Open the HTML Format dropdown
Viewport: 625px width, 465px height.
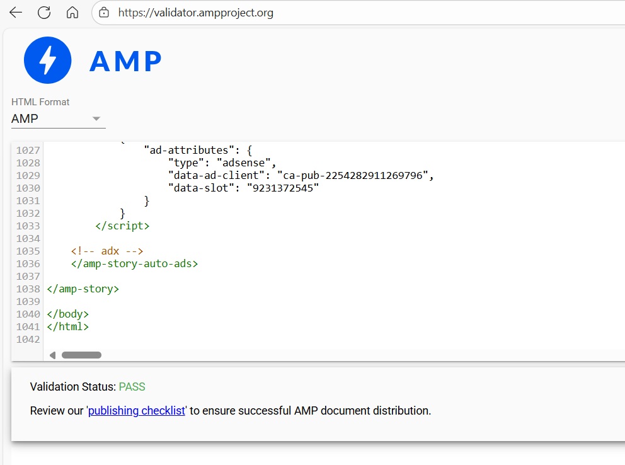tap(58, 118)
